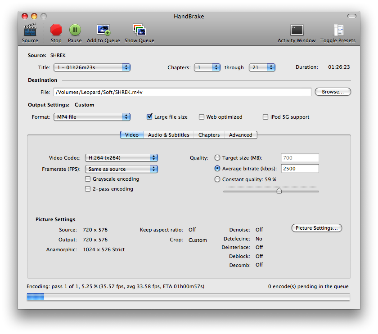The width and height of the screenshot is (378, 334).
Task: Uncheck the Large file size checkbox
Action: [149, 117]
